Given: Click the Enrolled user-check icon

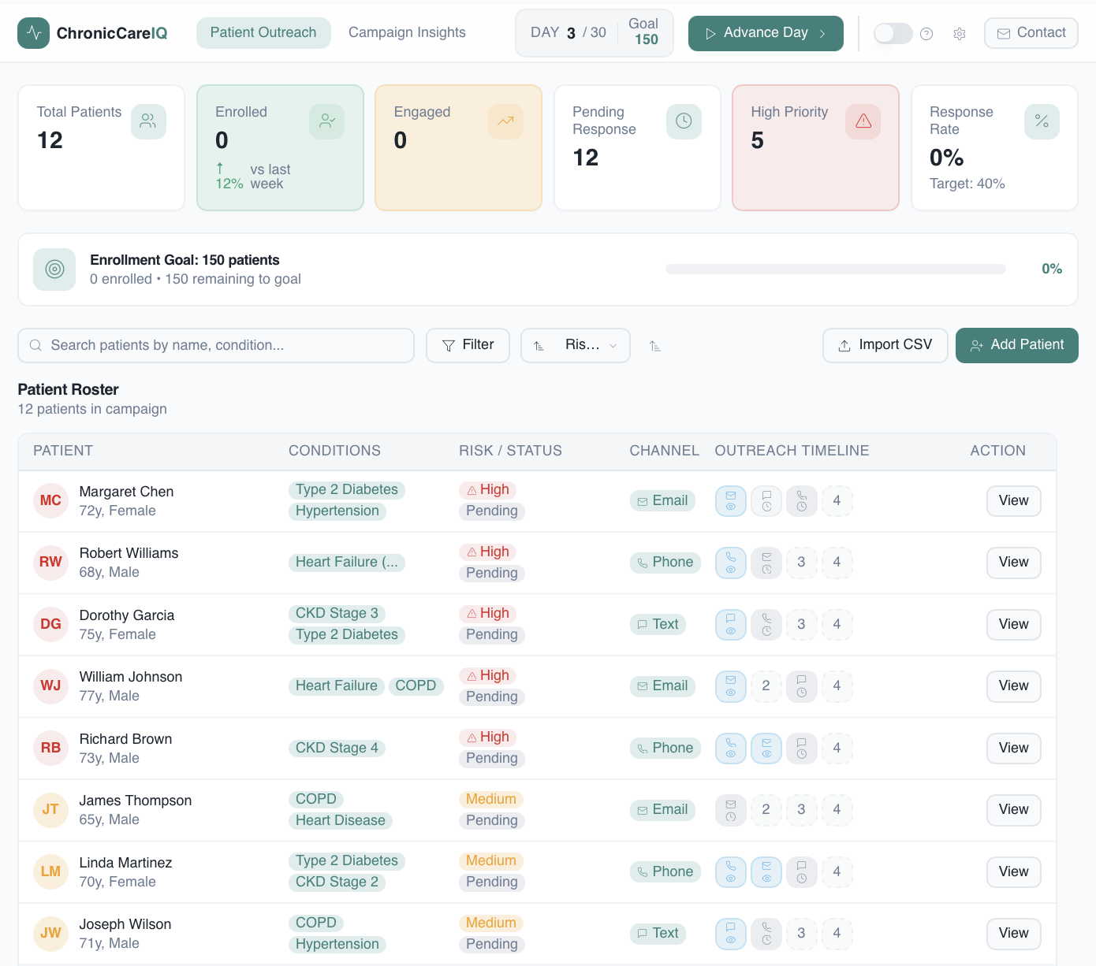Looking at the screenshot, I should [327, 121].
